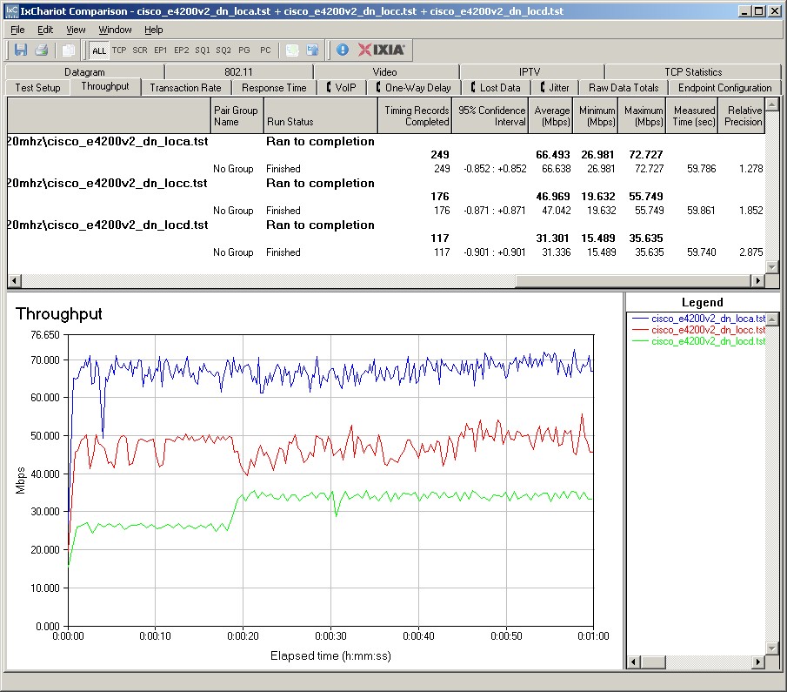Select the cisco_e4200v2_dn_locc.tst table row
Viewport: 787px width, 692px height.
tap(385, 183)
